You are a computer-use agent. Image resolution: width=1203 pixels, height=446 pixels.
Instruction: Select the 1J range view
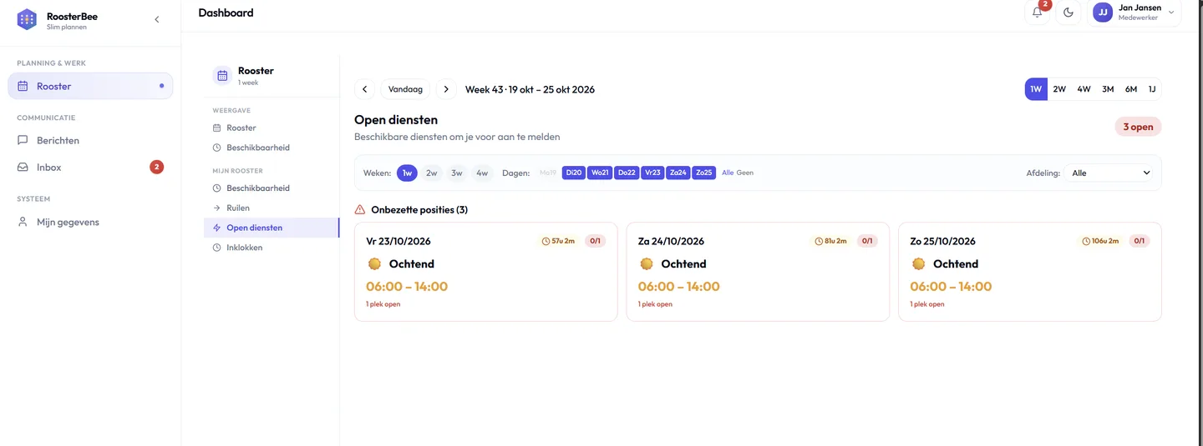1152,89
